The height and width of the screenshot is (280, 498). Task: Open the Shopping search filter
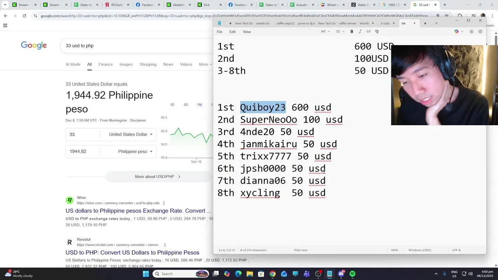pyautogui.click(x=148, y=65)
